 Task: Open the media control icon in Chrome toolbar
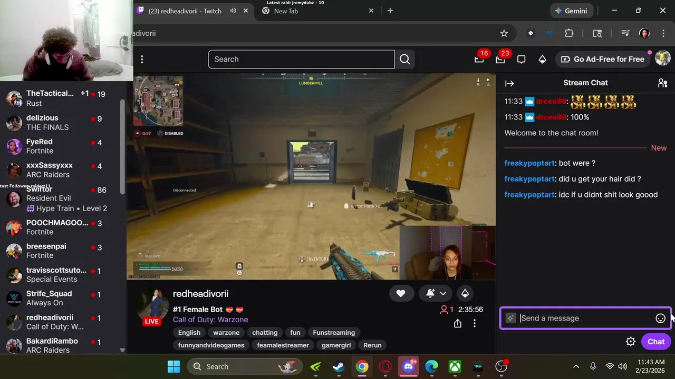(625, 33)
